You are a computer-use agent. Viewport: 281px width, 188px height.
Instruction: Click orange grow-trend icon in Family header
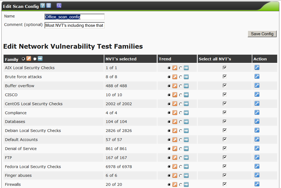click(29, 59)
